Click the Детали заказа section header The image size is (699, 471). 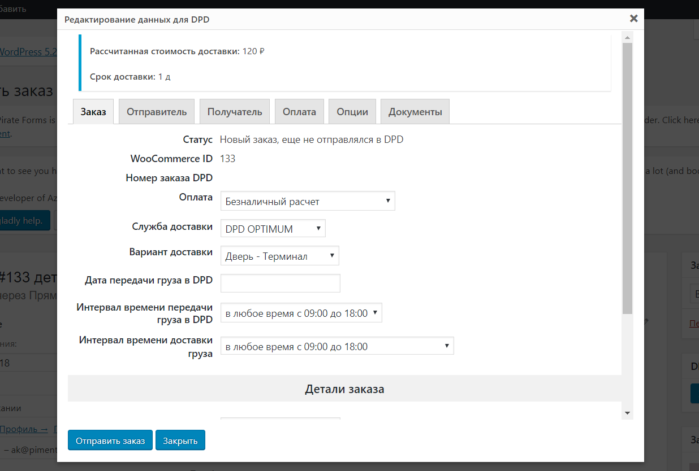coord(344,389)
